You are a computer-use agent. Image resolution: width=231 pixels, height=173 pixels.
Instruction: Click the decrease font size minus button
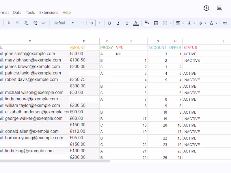point(83,23)
